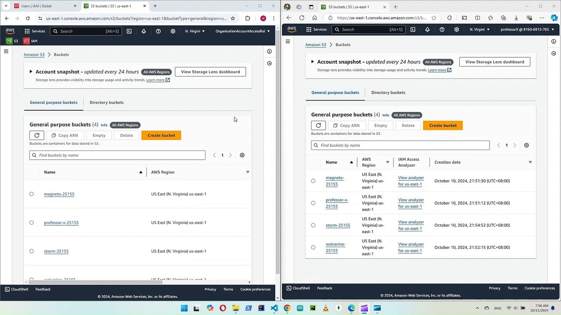Open View Storage Lens dashboard in left window

tap(210, 72)
